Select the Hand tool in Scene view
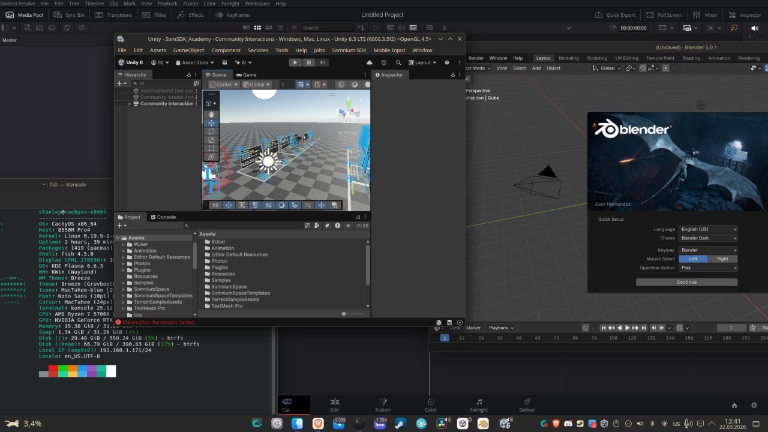768x432 pixels. point(211,115)
